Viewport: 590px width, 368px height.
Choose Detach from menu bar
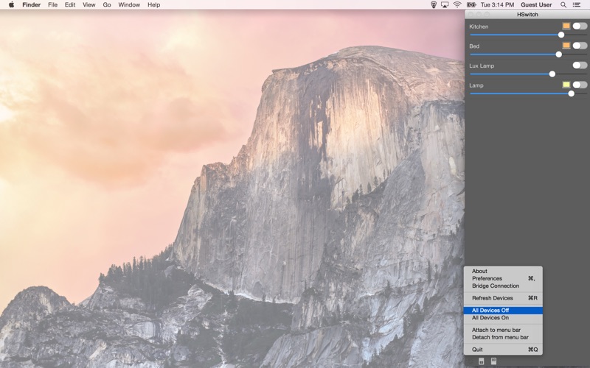coord(503,337)
